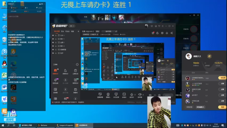Hide the 图片 2 source

[53, 46]
